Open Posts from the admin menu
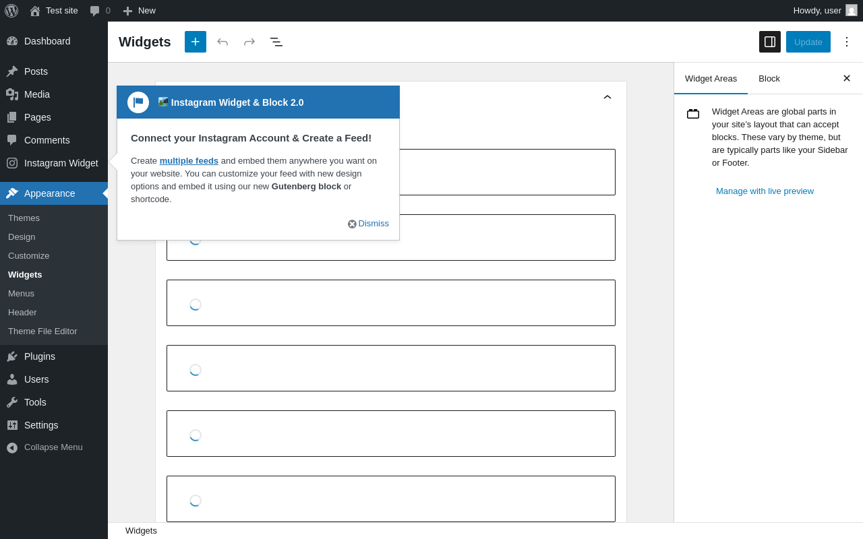This screenshot has height=539, width=863. click(x=54, y=71)
